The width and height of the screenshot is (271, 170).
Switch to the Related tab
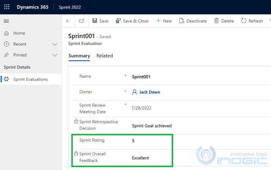104,56
